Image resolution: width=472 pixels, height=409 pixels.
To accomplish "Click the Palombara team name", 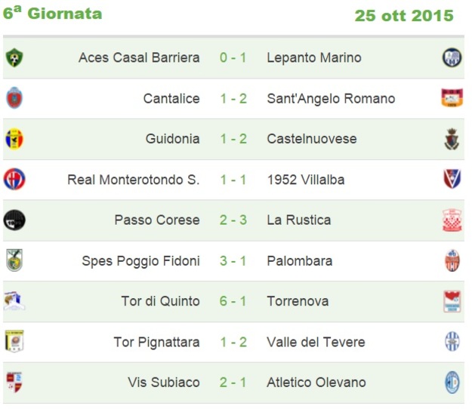I will click(300, 261).
